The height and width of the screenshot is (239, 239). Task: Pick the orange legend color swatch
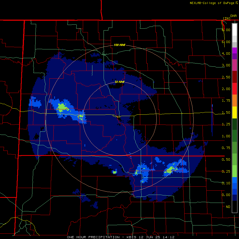click(x=234, y=101)
